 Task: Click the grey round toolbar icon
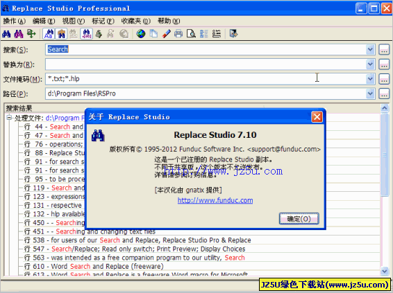click(x=124, y=33)
